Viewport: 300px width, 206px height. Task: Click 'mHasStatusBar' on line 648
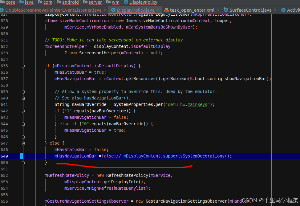click(71, 150)
